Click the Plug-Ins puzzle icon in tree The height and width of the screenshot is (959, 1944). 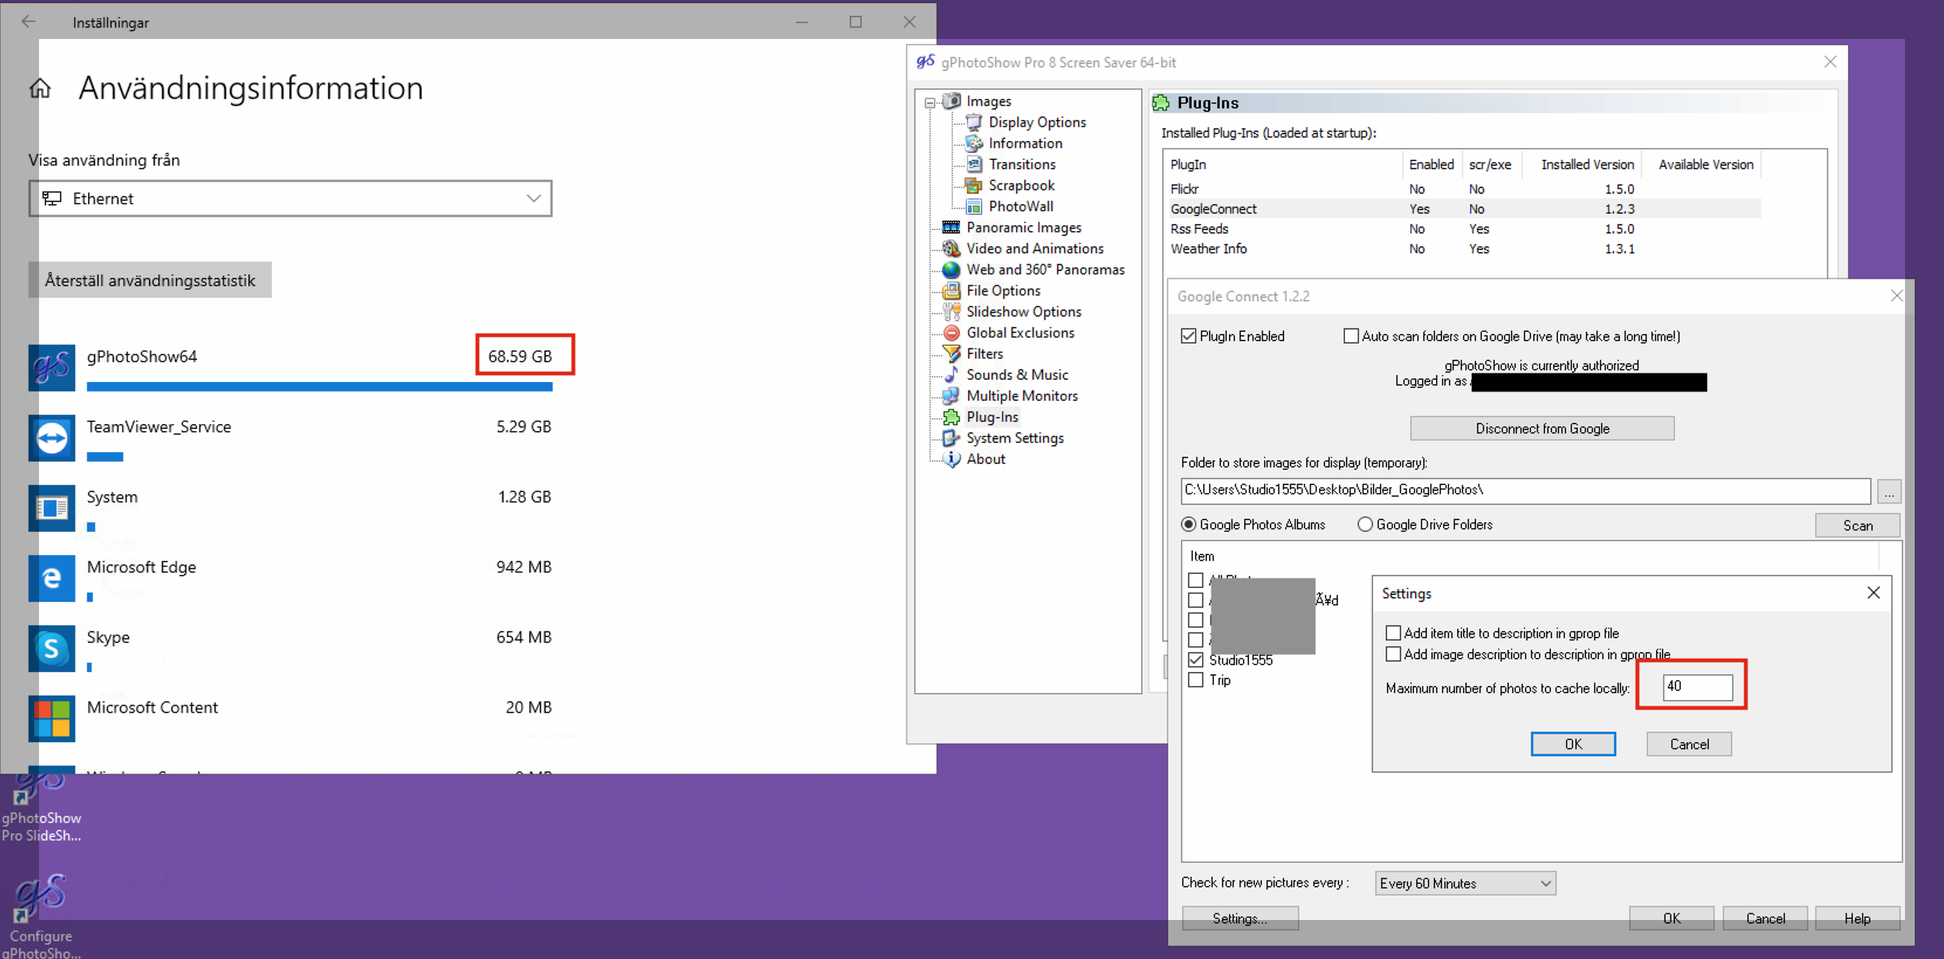tap(951, 416)
